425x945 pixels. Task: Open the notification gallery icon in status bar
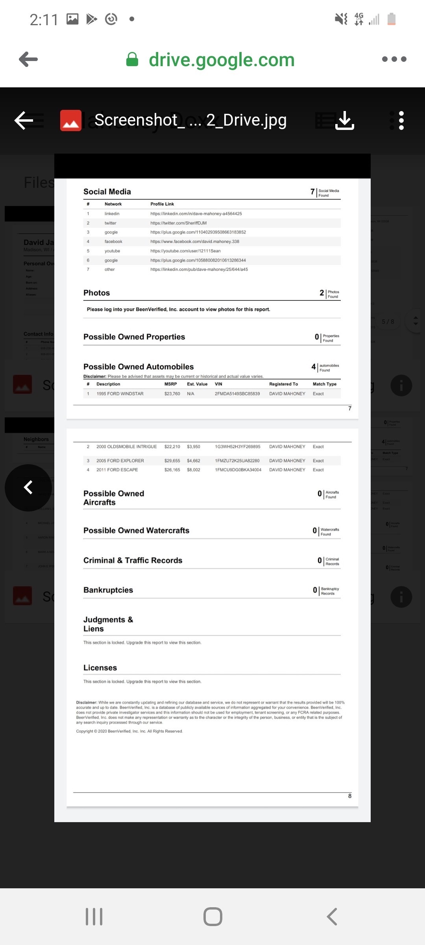[72, 19]
